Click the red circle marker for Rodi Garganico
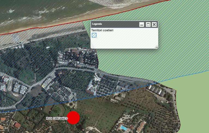This screenshot has width=209, height=133. point(73,118)
